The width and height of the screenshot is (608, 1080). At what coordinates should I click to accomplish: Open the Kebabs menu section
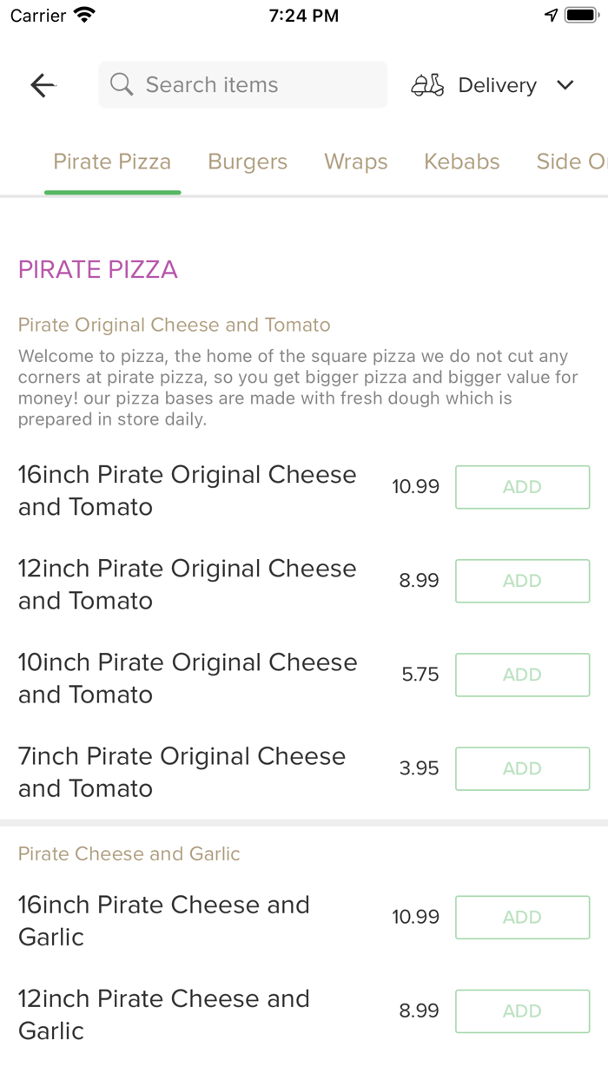pos(461,161)
